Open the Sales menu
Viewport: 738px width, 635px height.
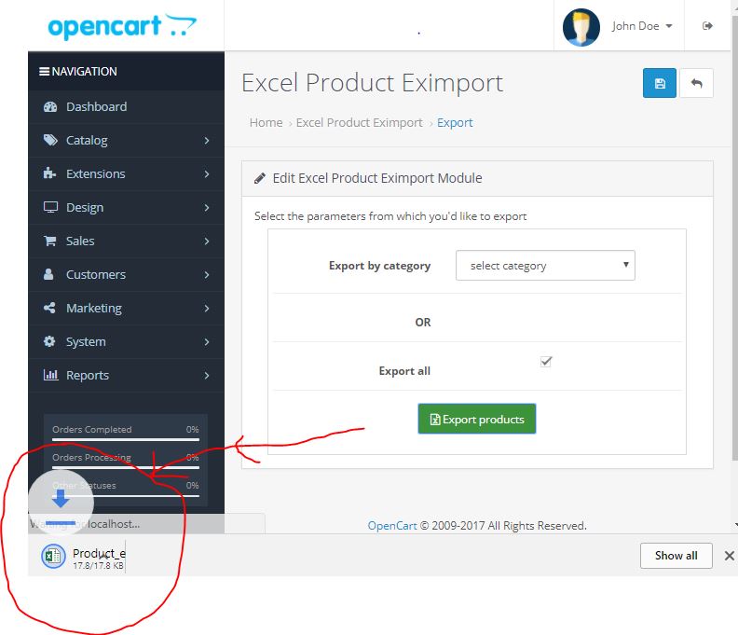(x=126, y=242)
